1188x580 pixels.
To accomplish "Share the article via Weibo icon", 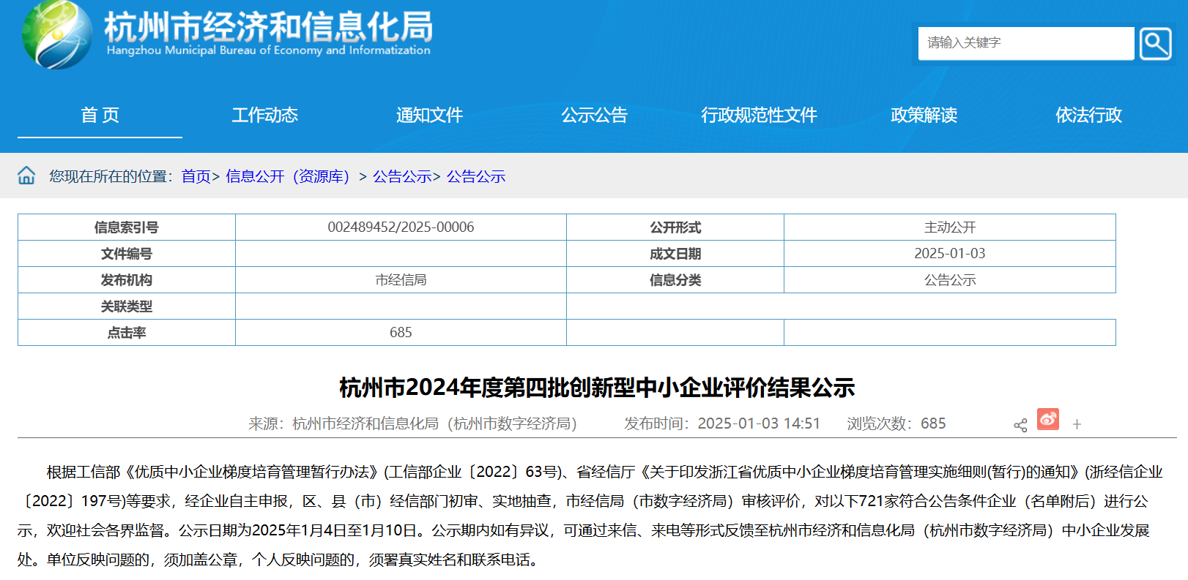I will coord(1047,419).
